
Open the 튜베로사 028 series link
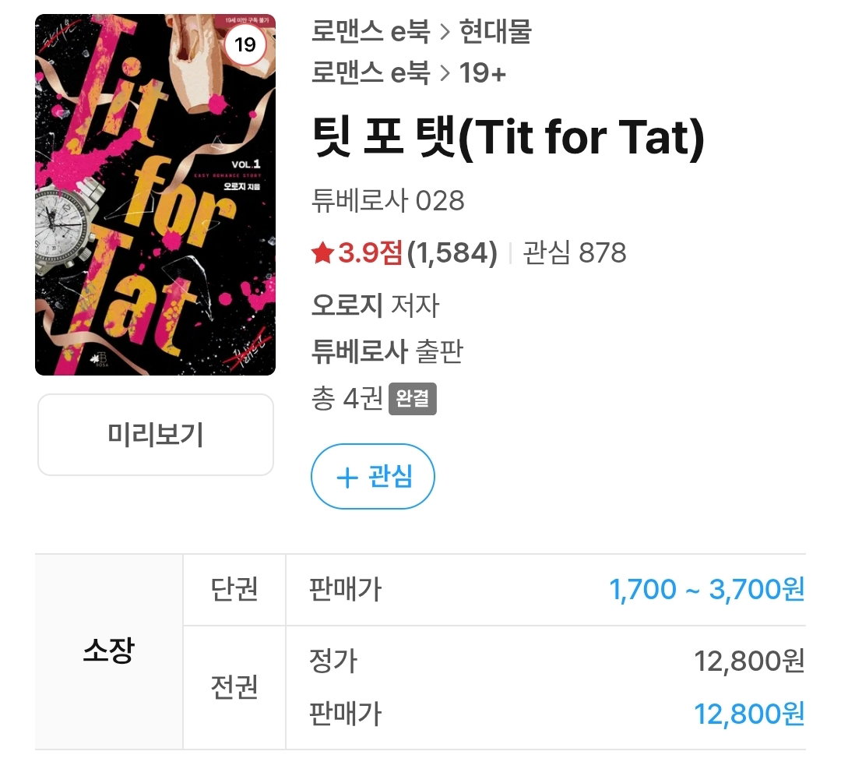388,201
